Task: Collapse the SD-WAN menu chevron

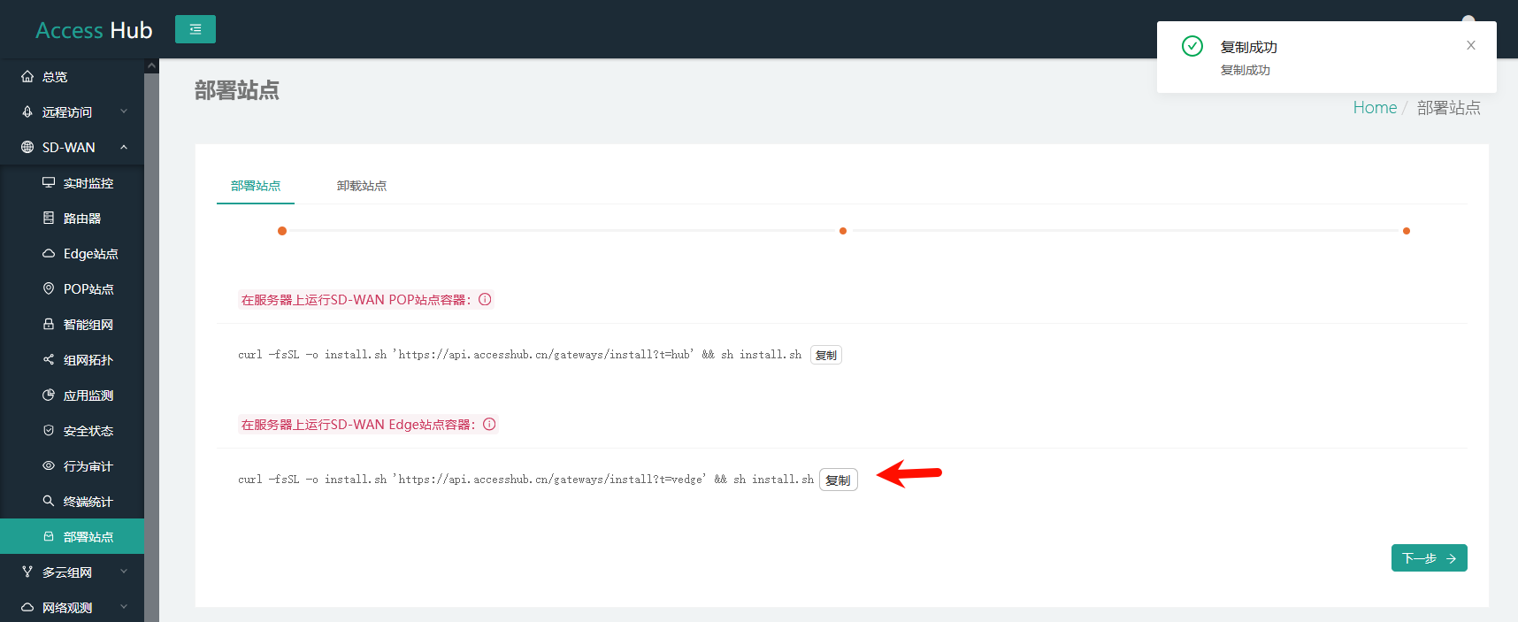Action: point(124,147)
